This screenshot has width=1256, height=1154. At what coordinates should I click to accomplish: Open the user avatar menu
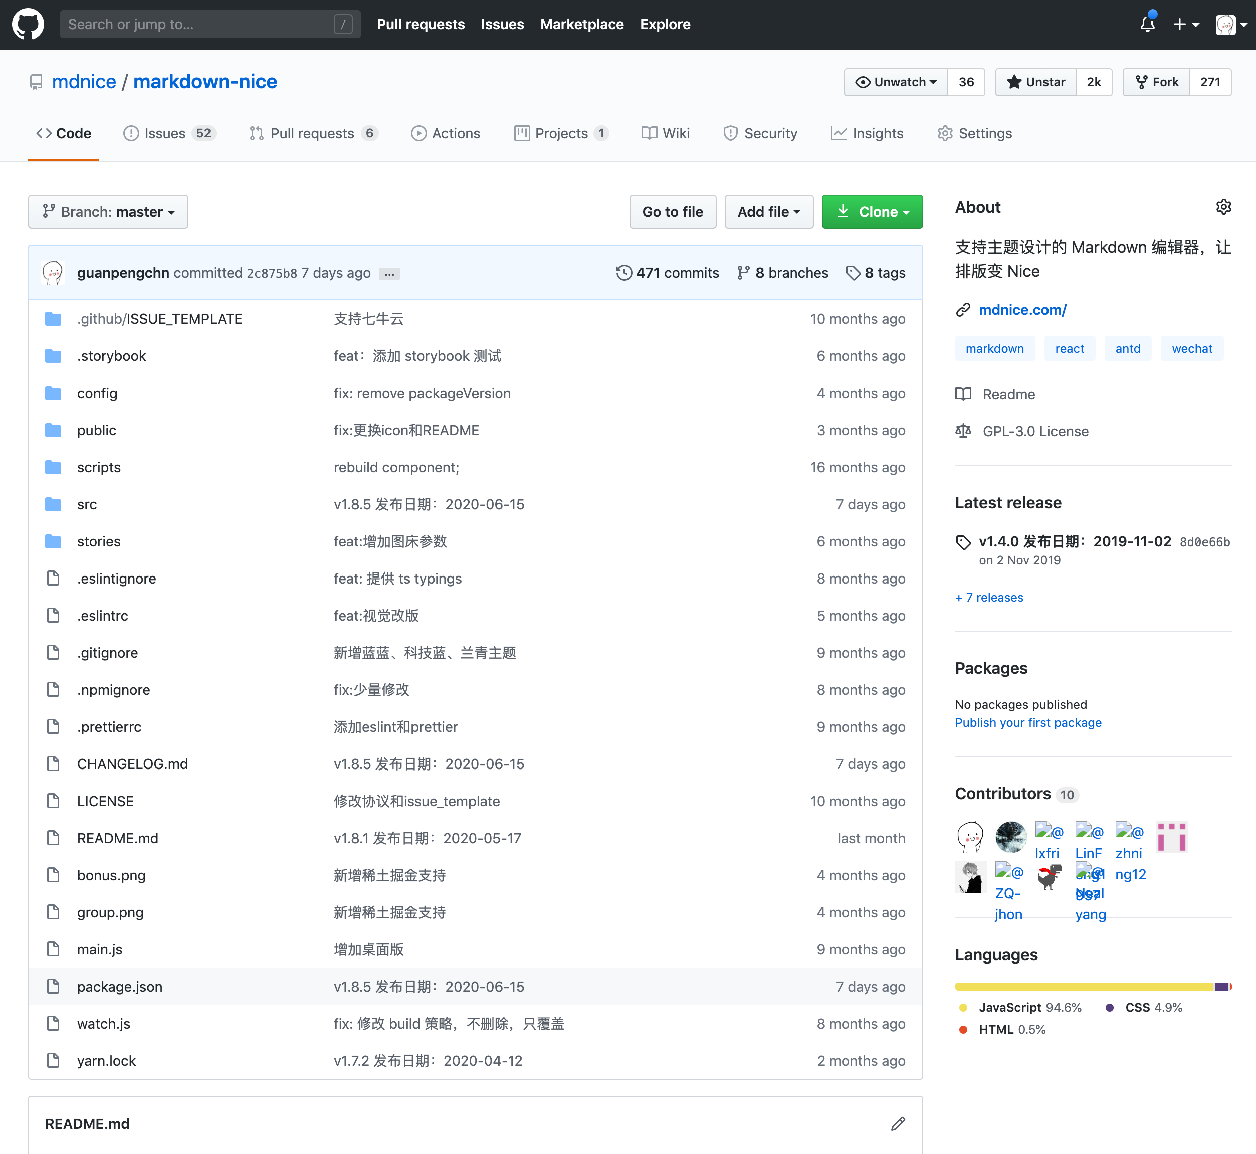[1231, 25]
